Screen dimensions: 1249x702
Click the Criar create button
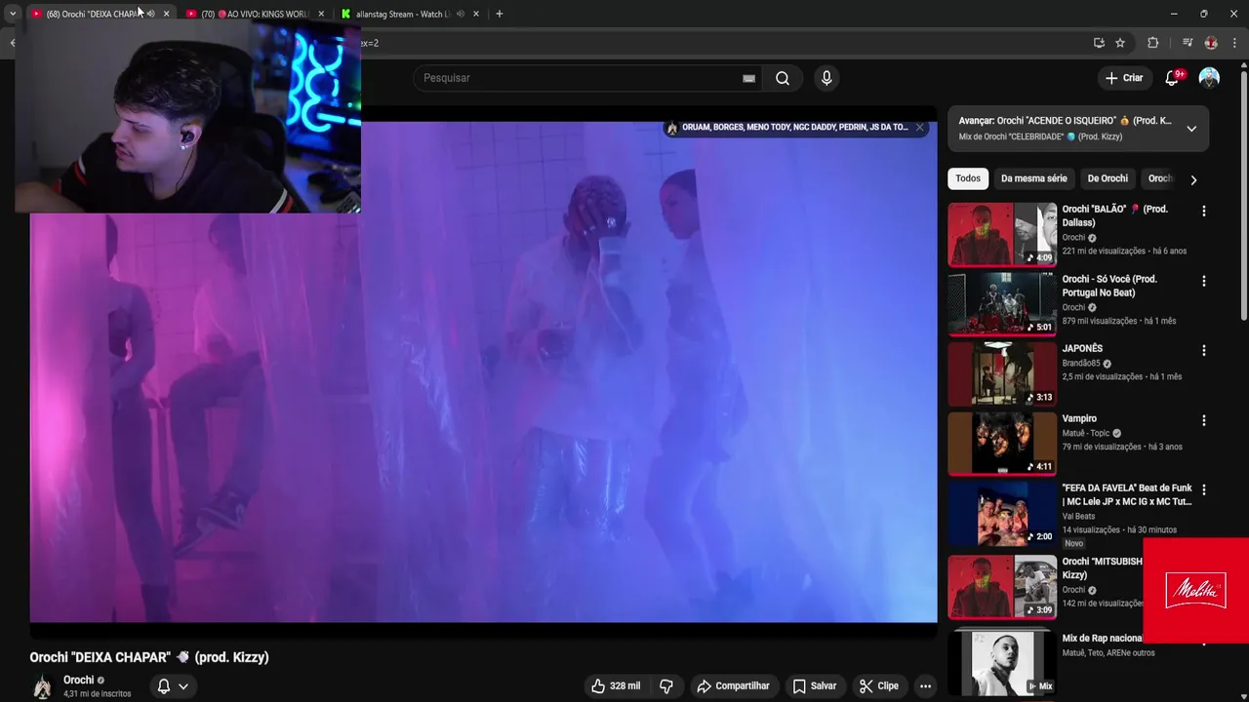coord(1123,78)
